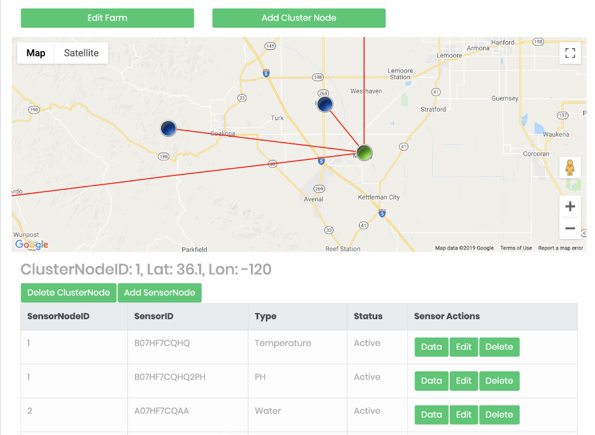
Task: Toggle fullscreen map view
Action: pyautogui.click(x=570, y=53)
